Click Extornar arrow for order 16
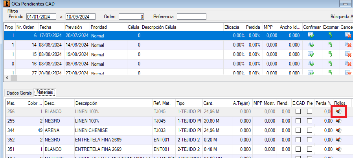 [330, 64]
